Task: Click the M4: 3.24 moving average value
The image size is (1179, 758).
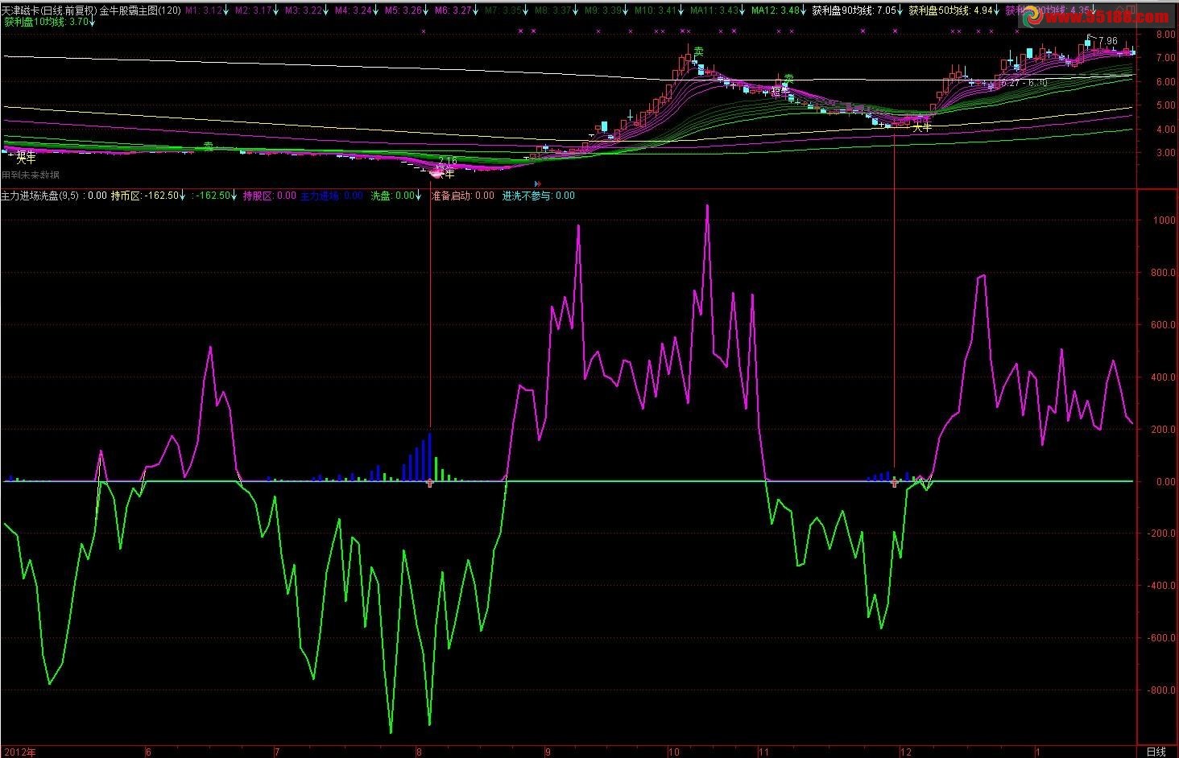Action: 353,11
